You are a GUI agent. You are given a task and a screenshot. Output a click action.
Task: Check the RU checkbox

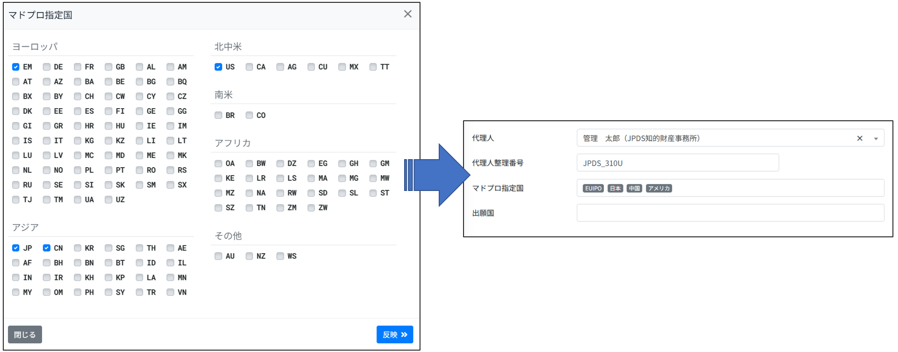pos(16,185)
